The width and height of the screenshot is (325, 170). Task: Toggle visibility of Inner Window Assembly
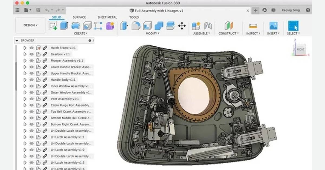point(31,86)
